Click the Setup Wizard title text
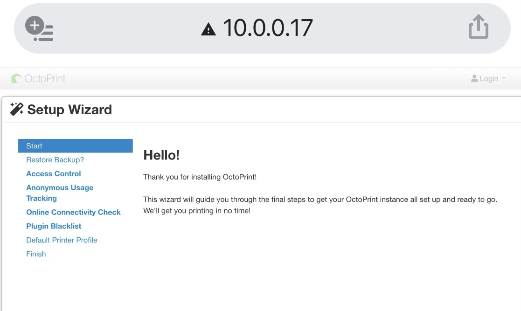This screenshot has width=521, height=311. [69, 110]
